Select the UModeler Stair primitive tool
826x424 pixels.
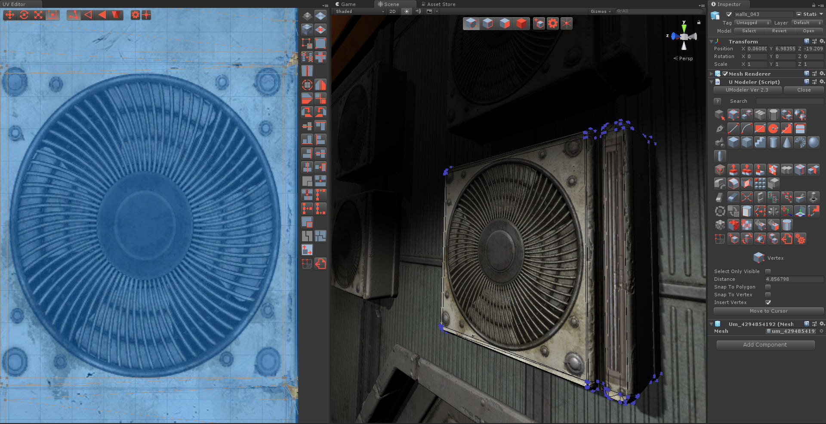click(760, 142)
